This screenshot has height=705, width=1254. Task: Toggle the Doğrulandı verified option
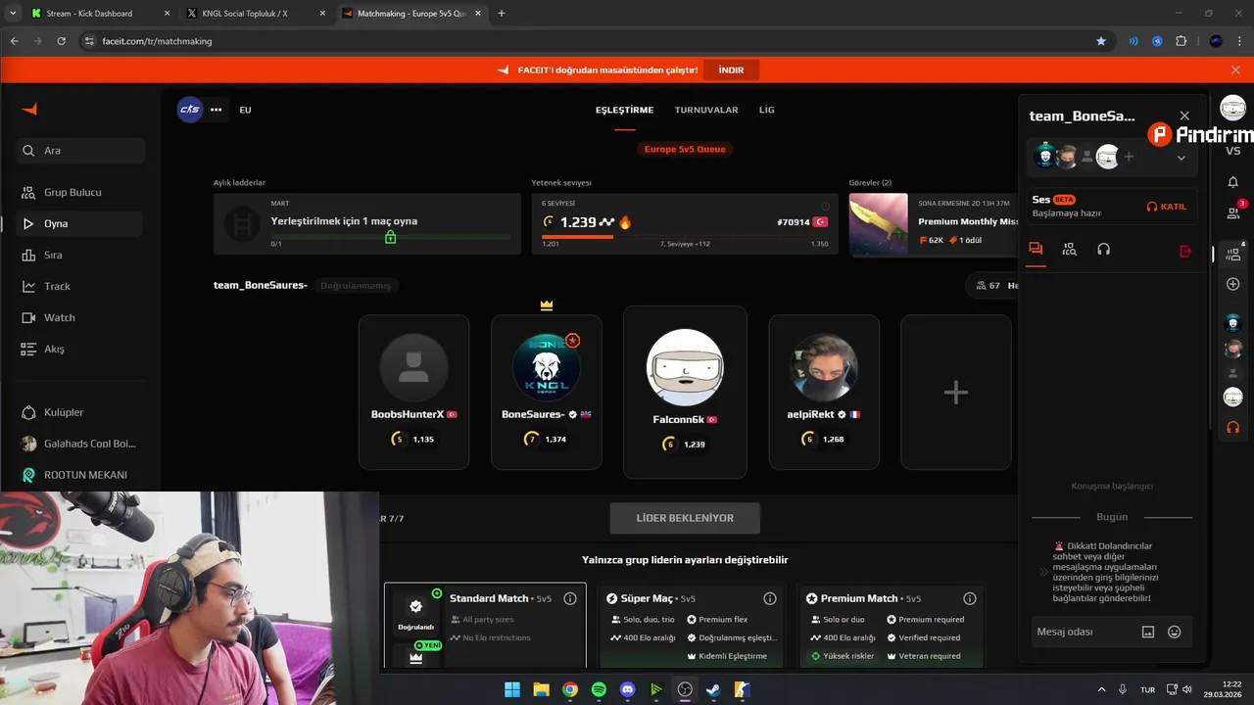pyautogui.click(x=415, y=611)
